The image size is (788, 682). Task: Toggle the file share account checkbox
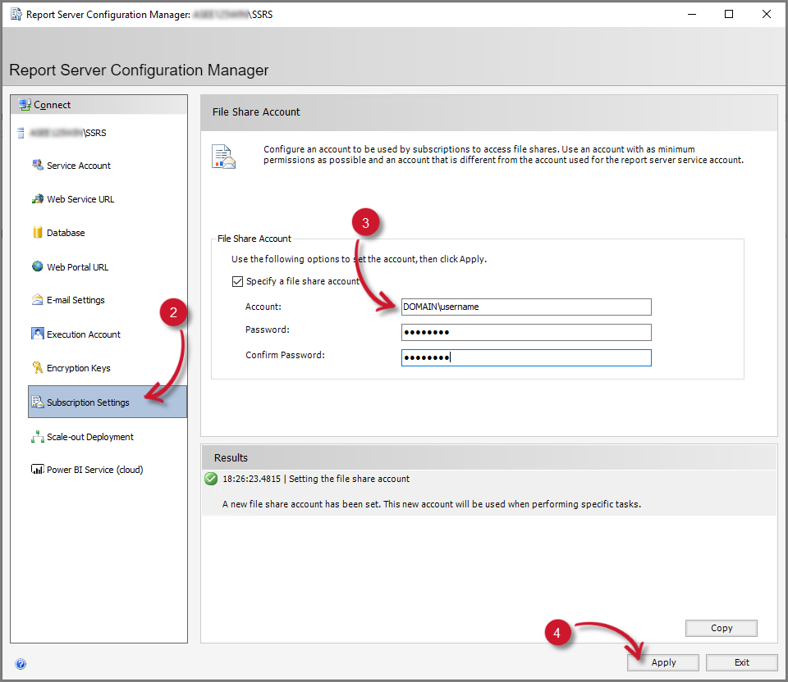click(237, 281)
